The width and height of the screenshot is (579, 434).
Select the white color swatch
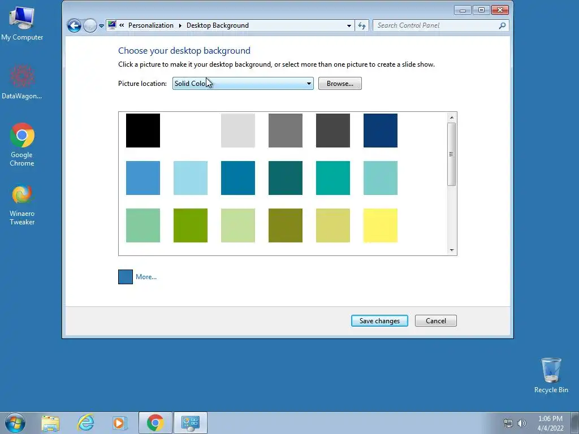pyautogui.click(x=191, y=131)
